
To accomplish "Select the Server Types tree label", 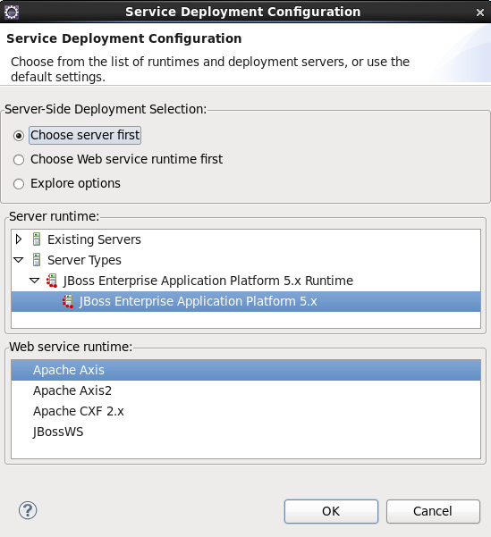I will (84, 260).
